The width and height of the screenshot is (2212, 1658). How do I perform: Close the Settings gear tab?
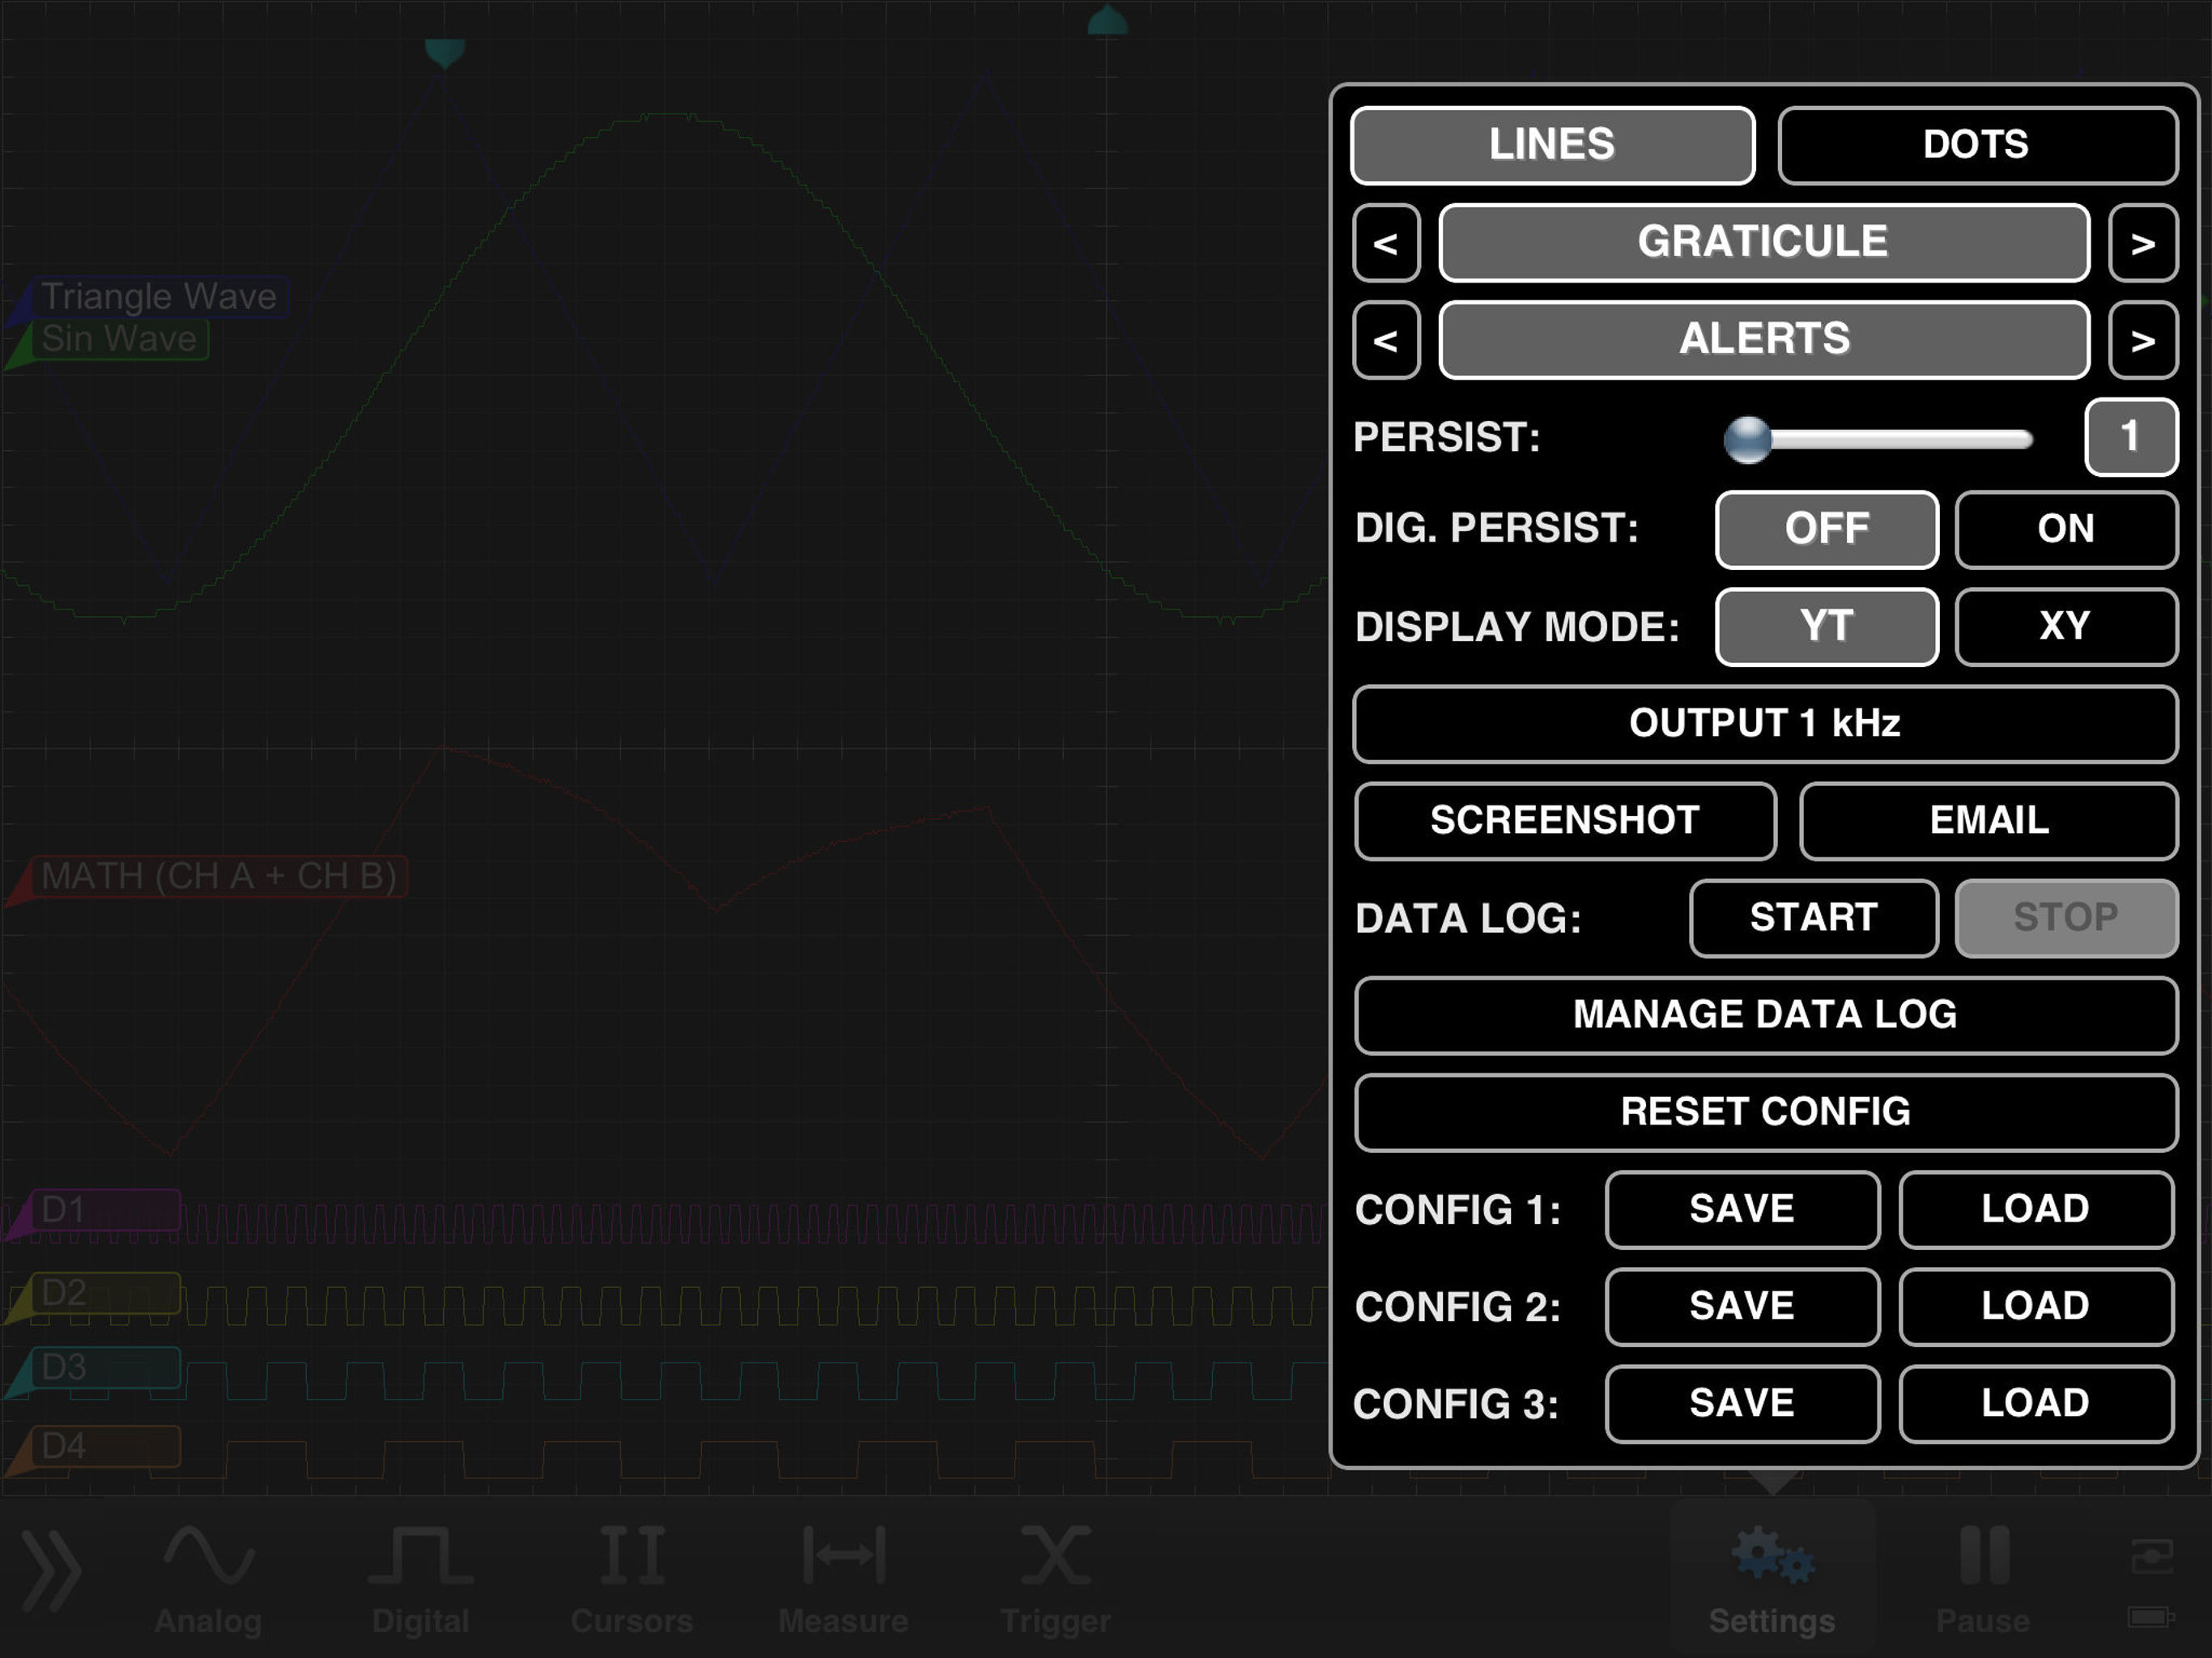point(1772,1578)
